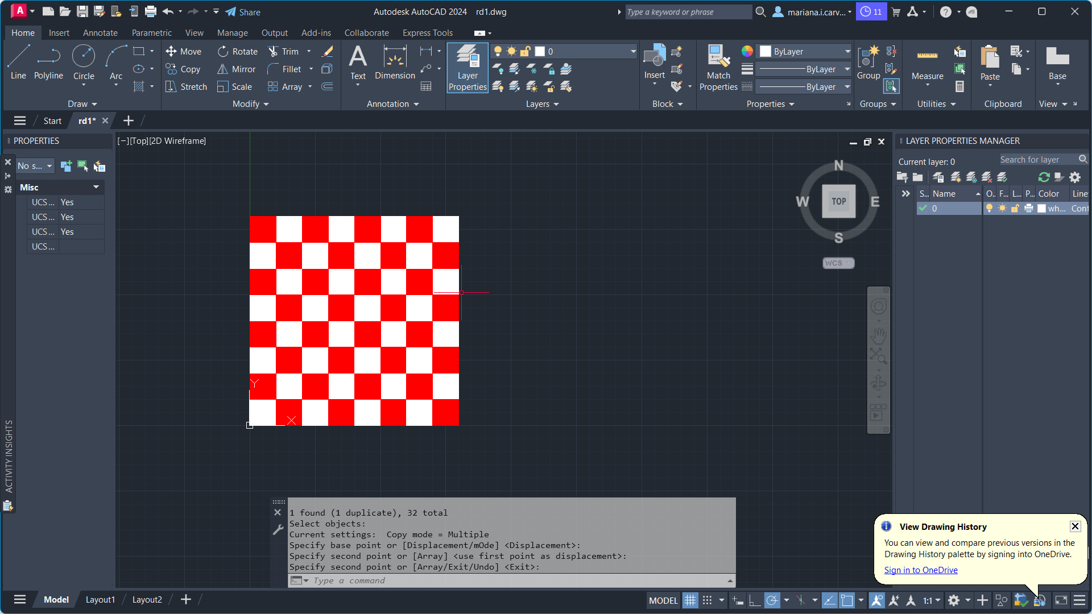This screenshot has width=1092, height=614.
Task: Click the Rotate tool icon
Action: pyautogui.click(x=223, y=51)
